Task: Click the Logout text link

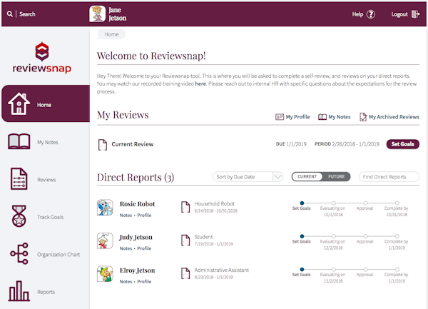Action: pos(399,14)
